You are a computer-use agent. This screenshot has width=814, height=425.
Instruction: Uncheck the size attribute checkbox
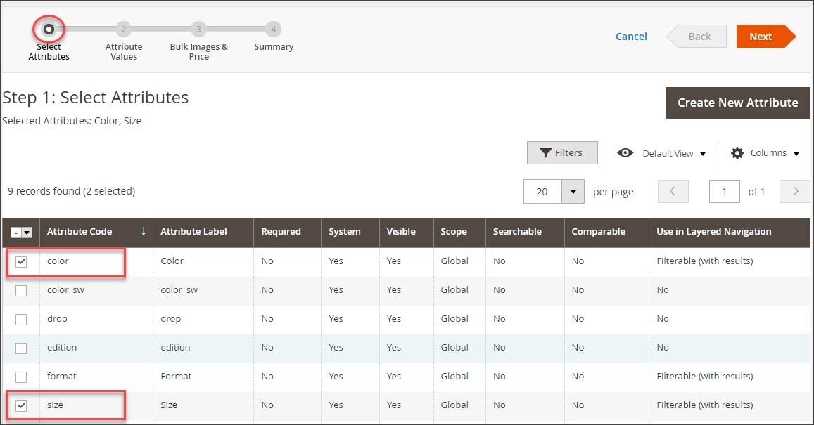tap(21, 406)
